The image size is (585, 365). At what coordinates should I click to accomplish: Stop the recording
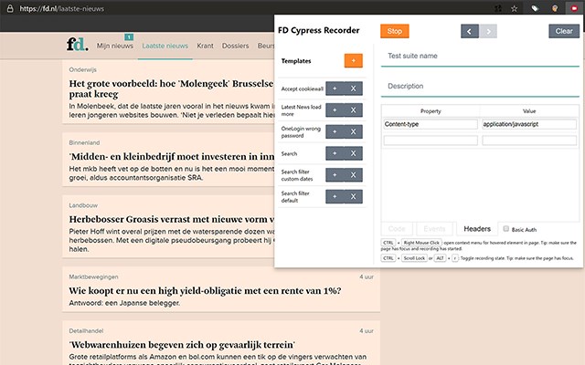[x=395, y=31]
